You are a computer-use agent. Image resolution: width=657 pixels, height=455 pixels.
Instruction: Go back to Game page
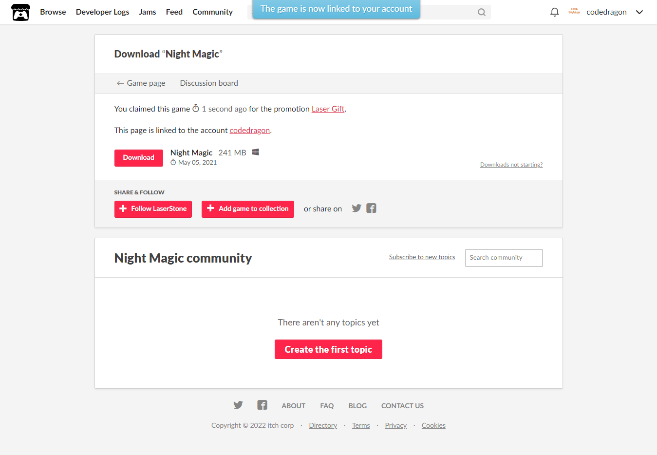click(x=141, y=83)
